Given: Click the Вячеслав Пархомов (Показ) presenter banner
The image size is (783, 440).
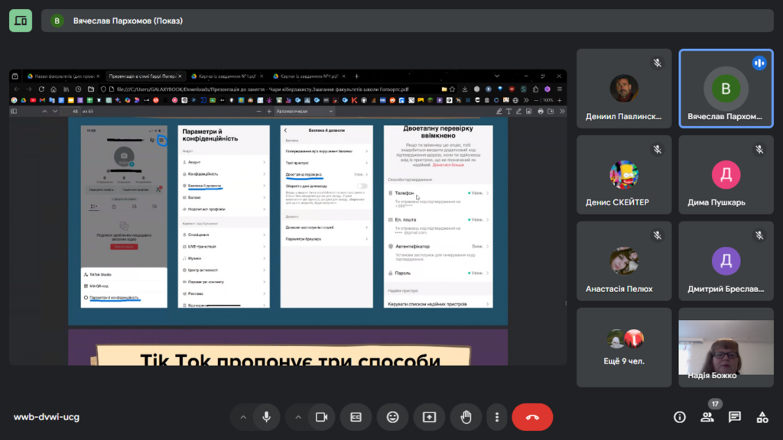Looking at the screenshot, I should pyautogui.click(x=408, y=21).
